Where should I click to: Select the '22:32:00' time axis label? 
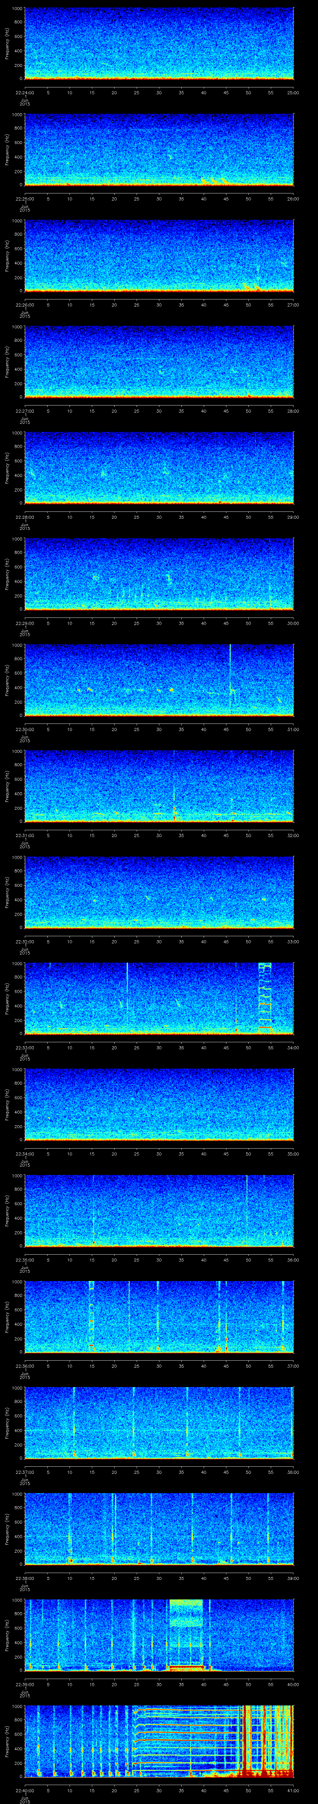[x=25, y=941]
